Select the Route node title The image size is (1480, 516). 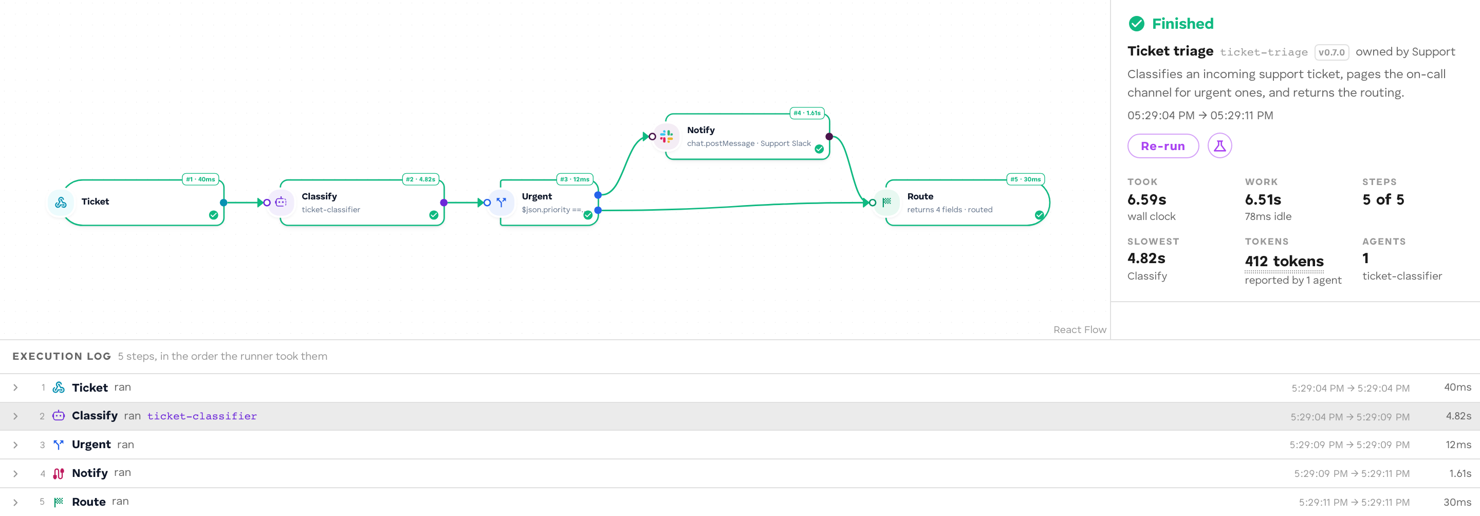coord(920,196)
